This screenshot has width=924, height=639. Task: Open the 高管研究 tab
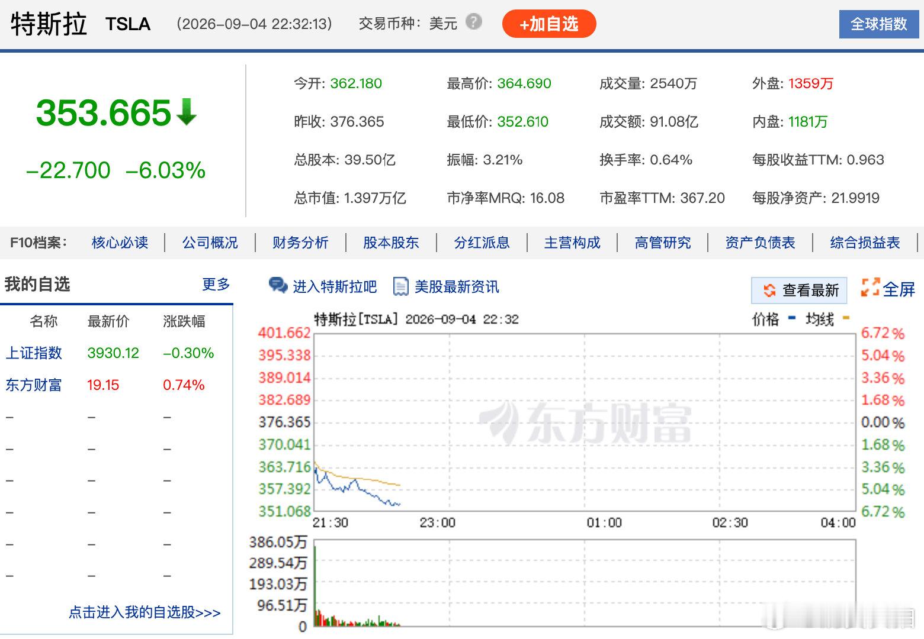(663, 243)
